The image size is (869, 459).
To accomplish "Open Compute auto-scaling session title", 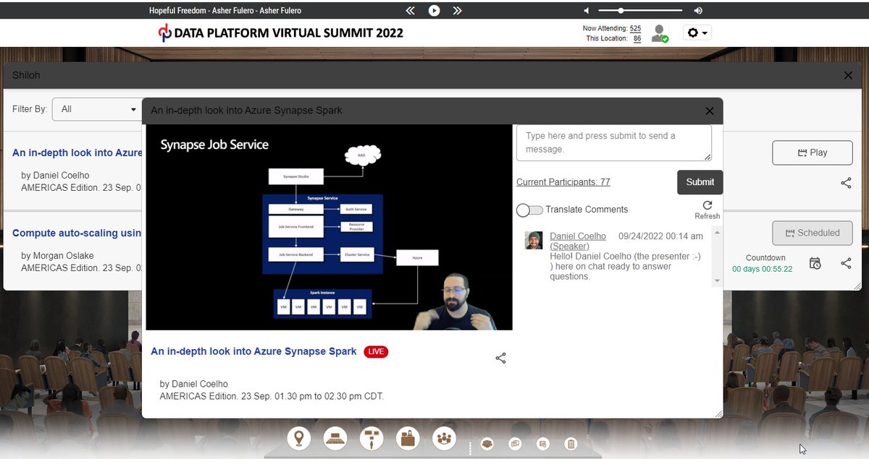I will tap(77, 233).
